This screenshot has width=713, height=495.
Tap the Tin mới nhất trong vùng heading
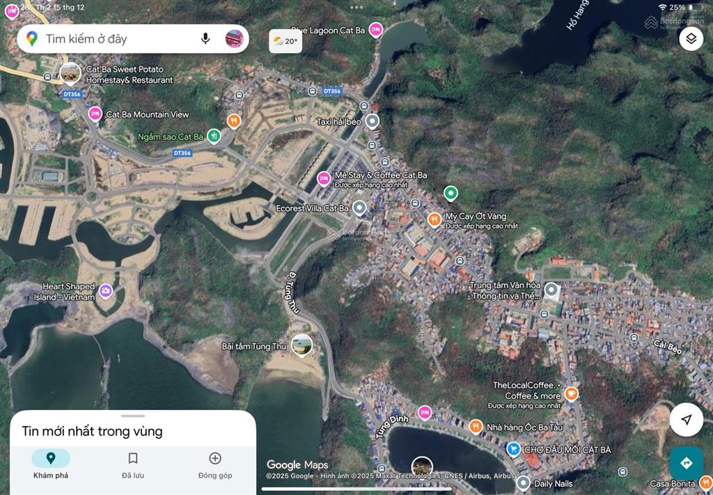[92, 432]
